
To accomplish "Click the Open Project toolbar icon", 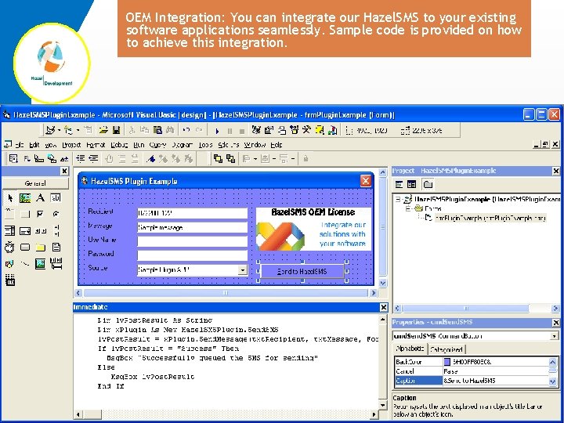I will tap(103, 130).
